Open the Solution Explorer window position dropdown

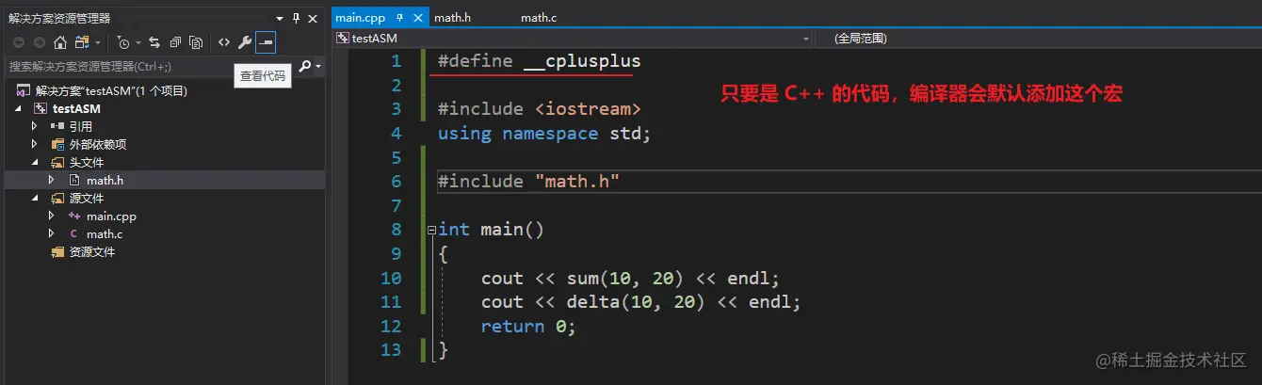point(280,18)
